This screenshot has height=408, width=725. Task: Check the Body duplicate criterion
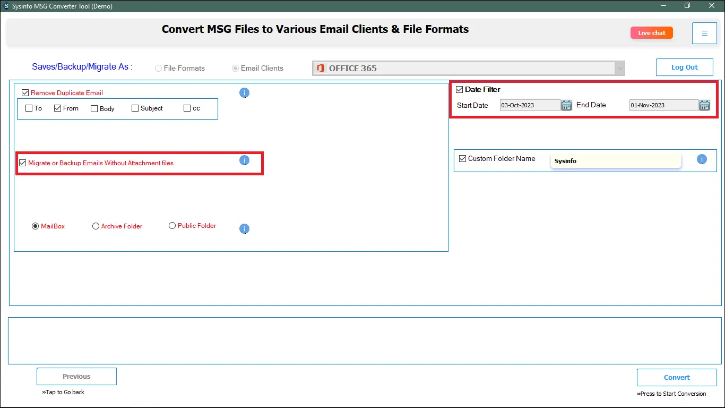[x=94, y=108]
